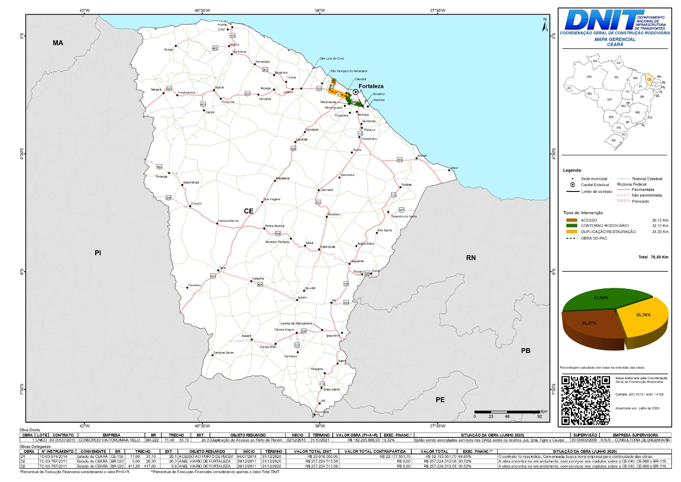Screen dimensions: 681x482
Task: Click the Sobral city label on the map
Action: (219, 87)
